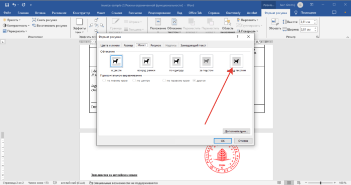
Task: Click the accessibility status Специальные возможности
Action: [x=123, y=183]
